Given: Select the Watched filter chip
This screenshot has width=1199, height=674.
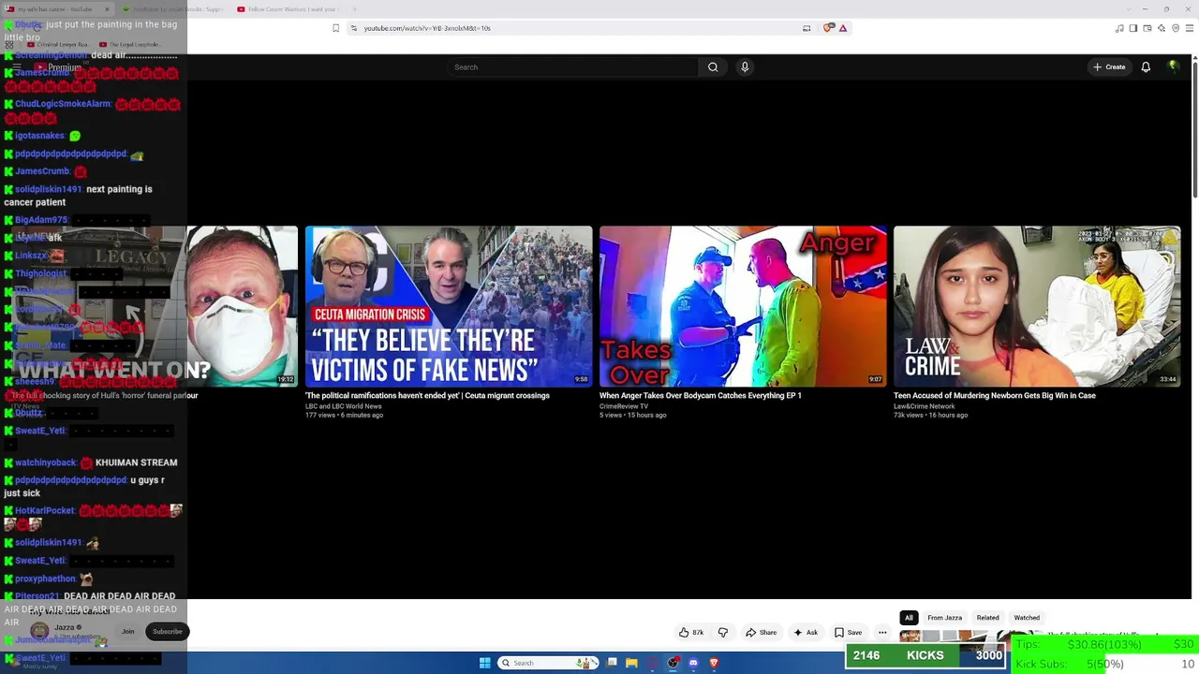Looking at the screenshot, I should click(x=1027, y=618).
